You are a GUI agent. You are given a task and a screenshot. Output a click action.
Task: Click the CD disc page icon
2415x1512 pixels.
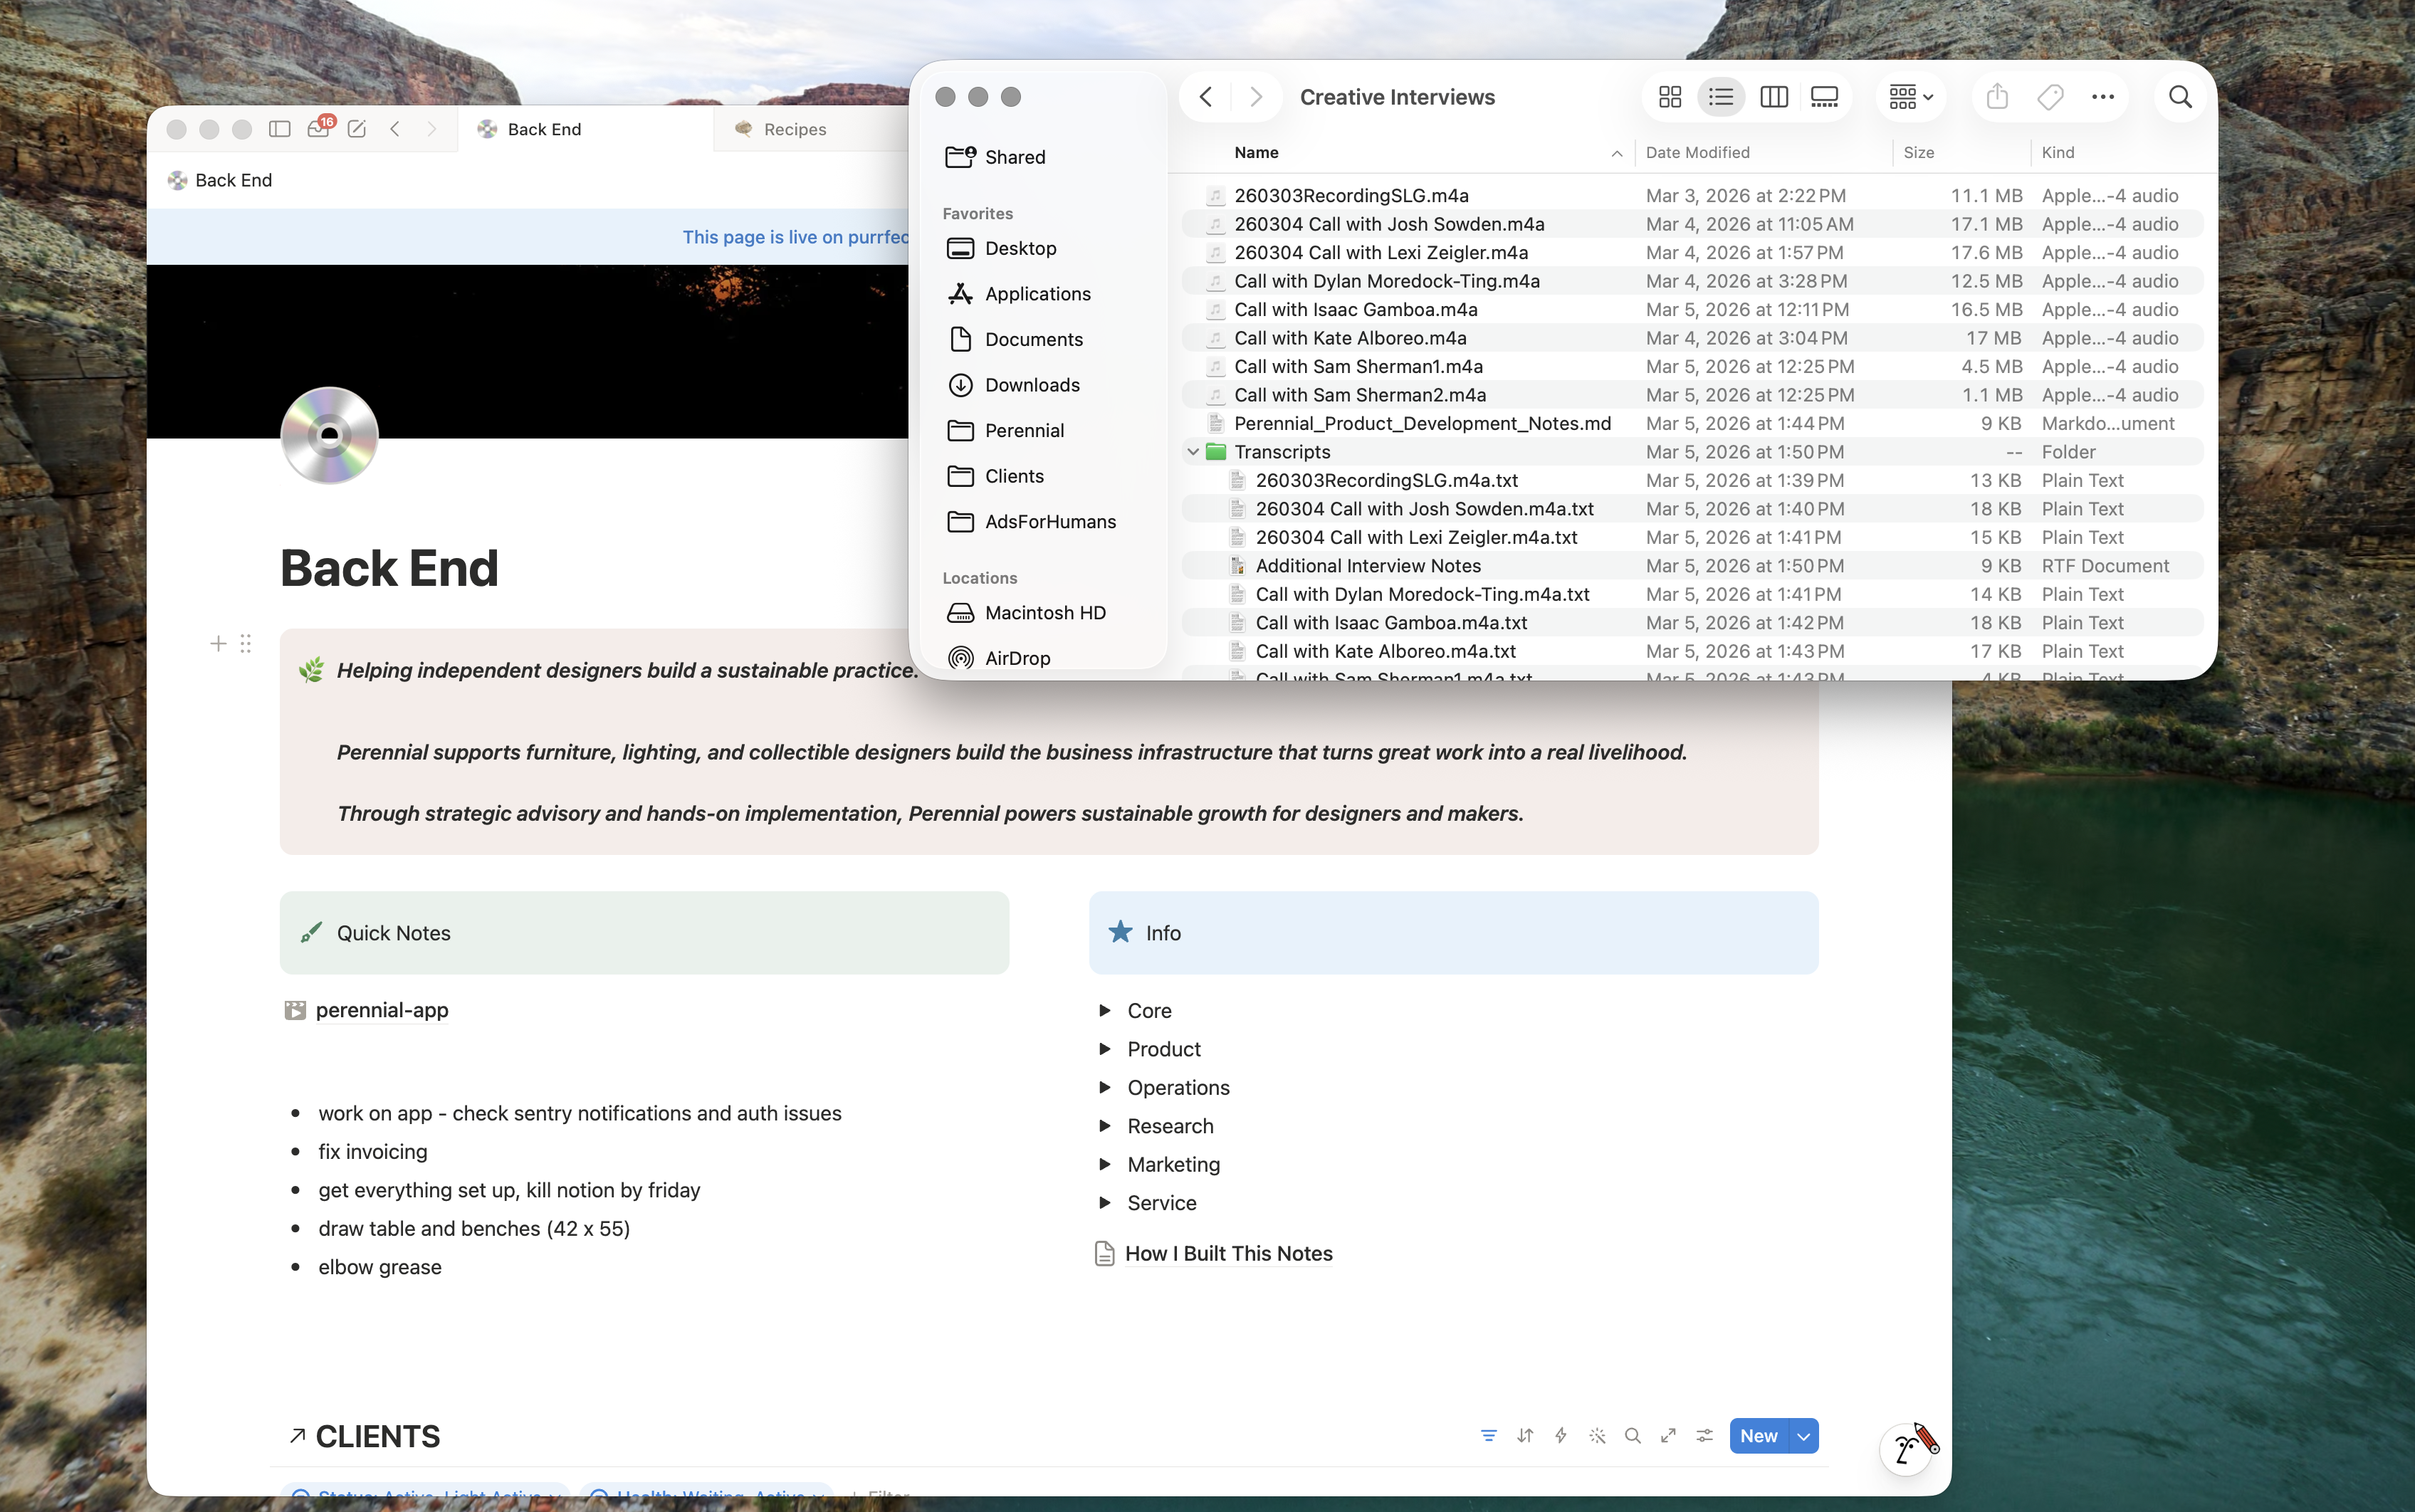[330, 435]
